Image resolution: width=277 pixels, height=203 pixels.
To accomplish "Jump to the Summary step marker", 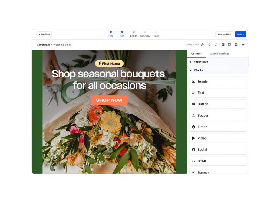I will (x=145, y=32).
